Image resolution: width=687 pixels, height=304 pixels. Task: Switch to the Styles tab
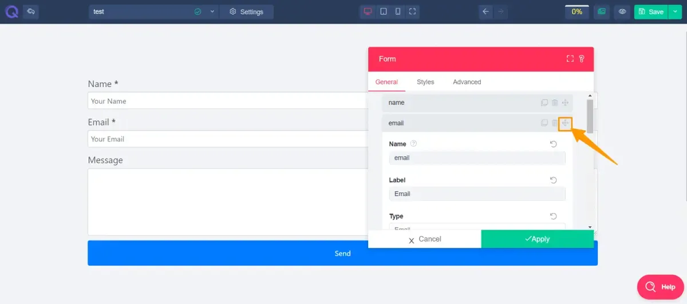pos(425,82)
